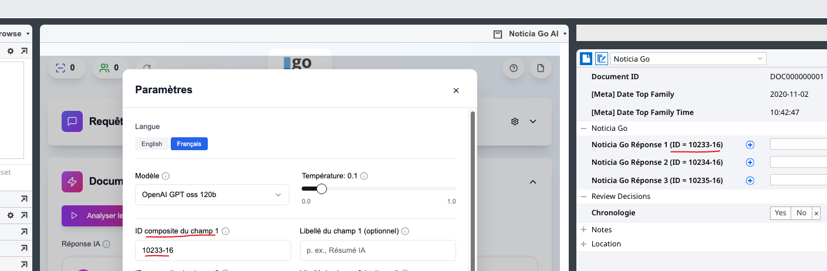Select the edit layout icon
Viewport: 827px width, 271px height.
point(602,59)
